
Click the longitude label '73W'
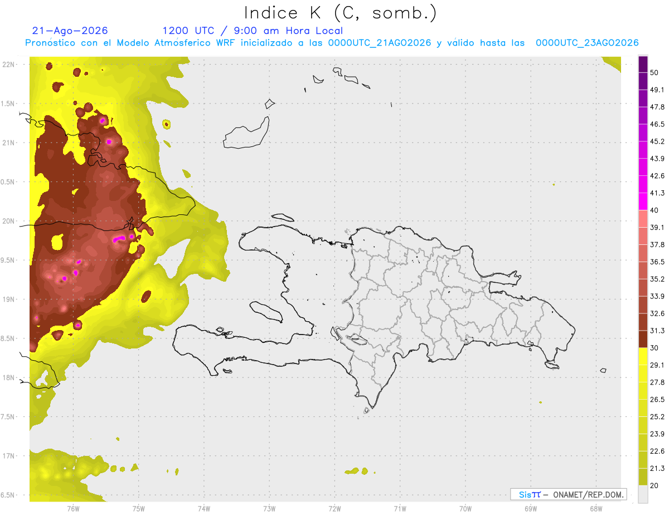(x=269, y=508)
